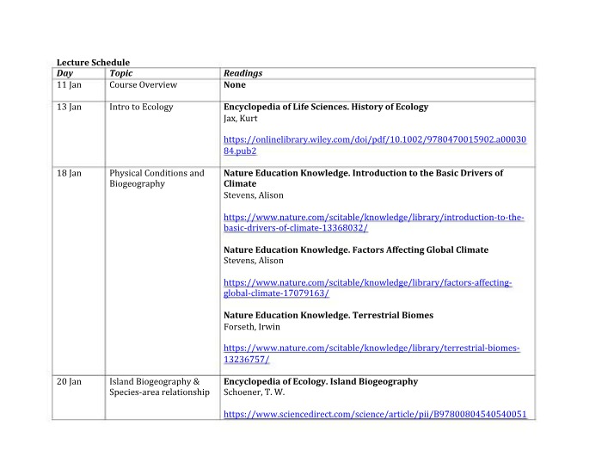Image resolution: width=614 pixels, height=475 pixels.
Task: Open the factors-affecting-global-climate link
Action: [368, 287]
